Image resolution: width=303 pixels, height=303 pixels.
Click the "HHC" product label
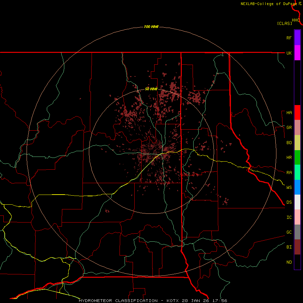[296, 20]
